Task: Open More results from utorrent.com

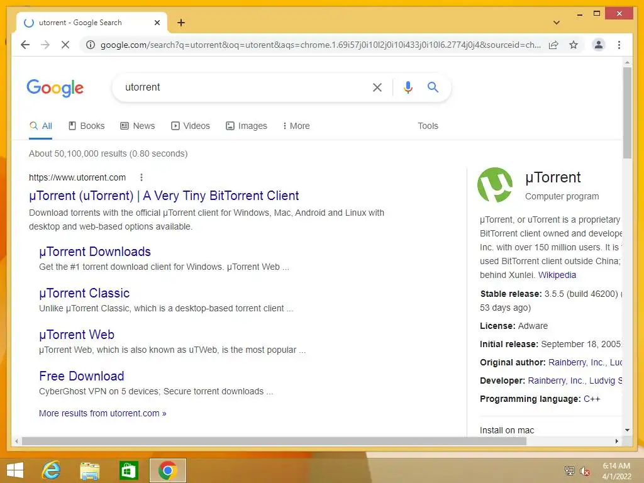Action: tap(103, 413)
